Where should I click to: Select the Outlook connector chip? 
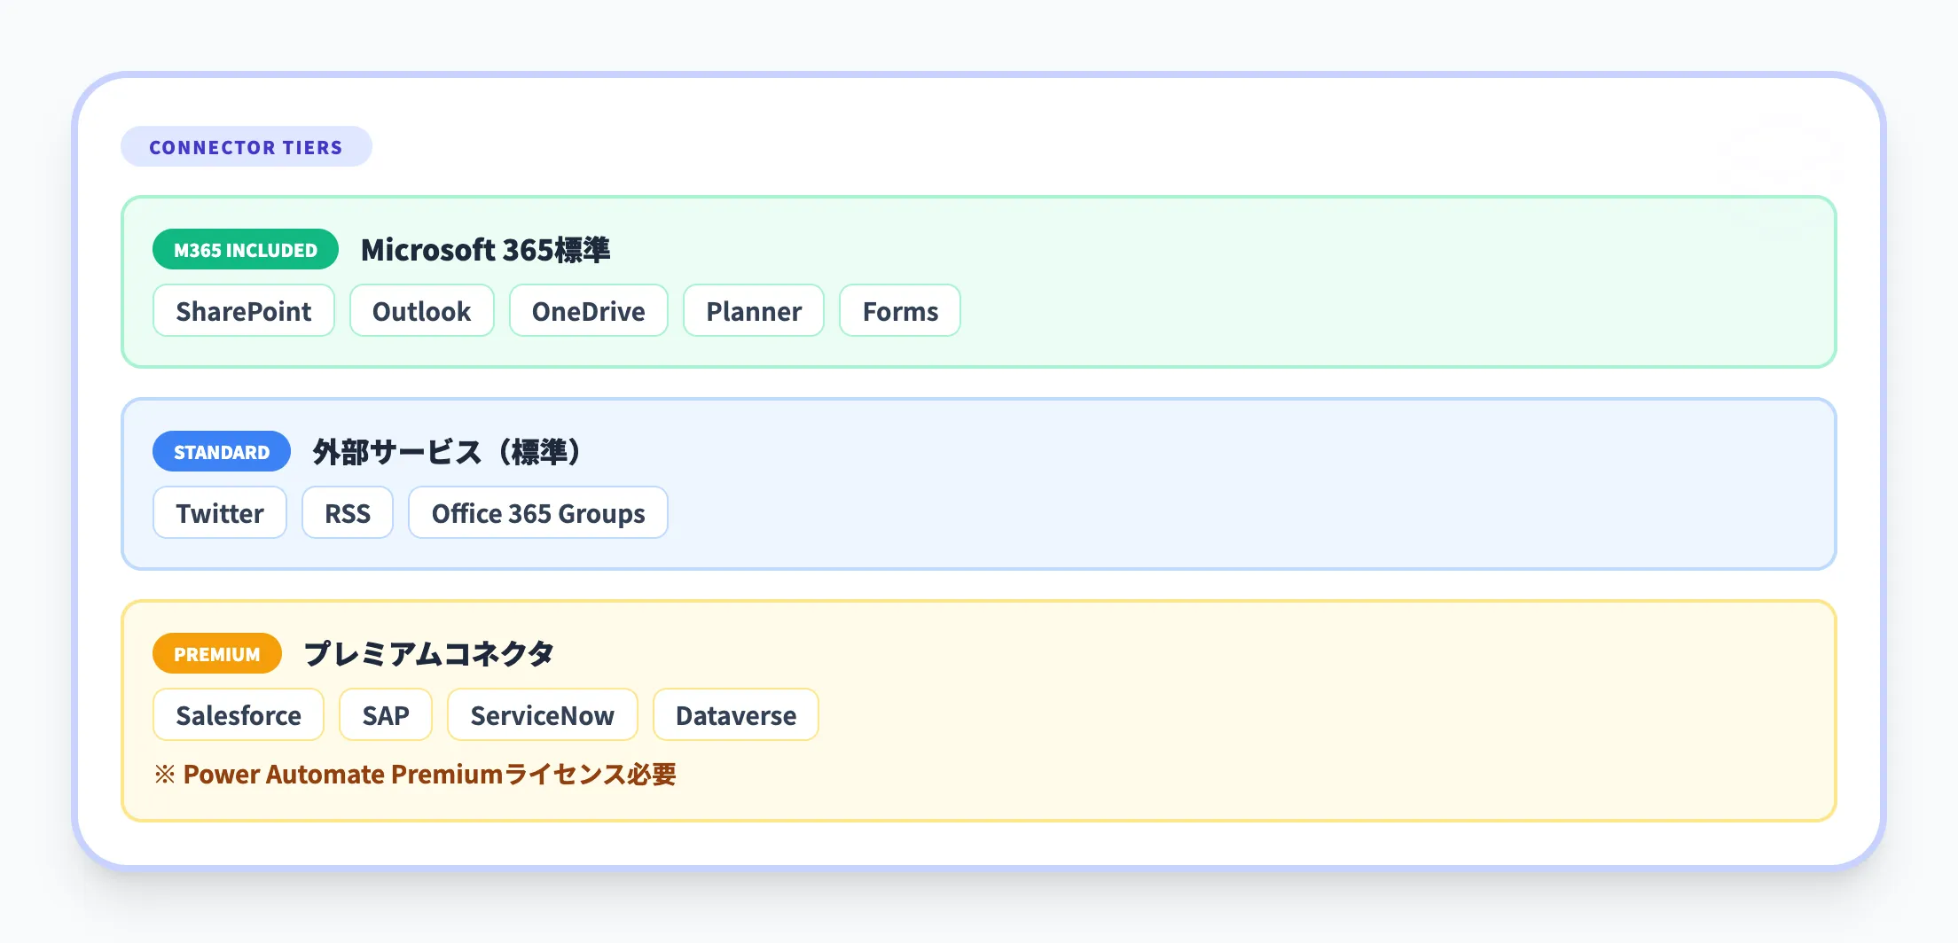pos(421,310)
